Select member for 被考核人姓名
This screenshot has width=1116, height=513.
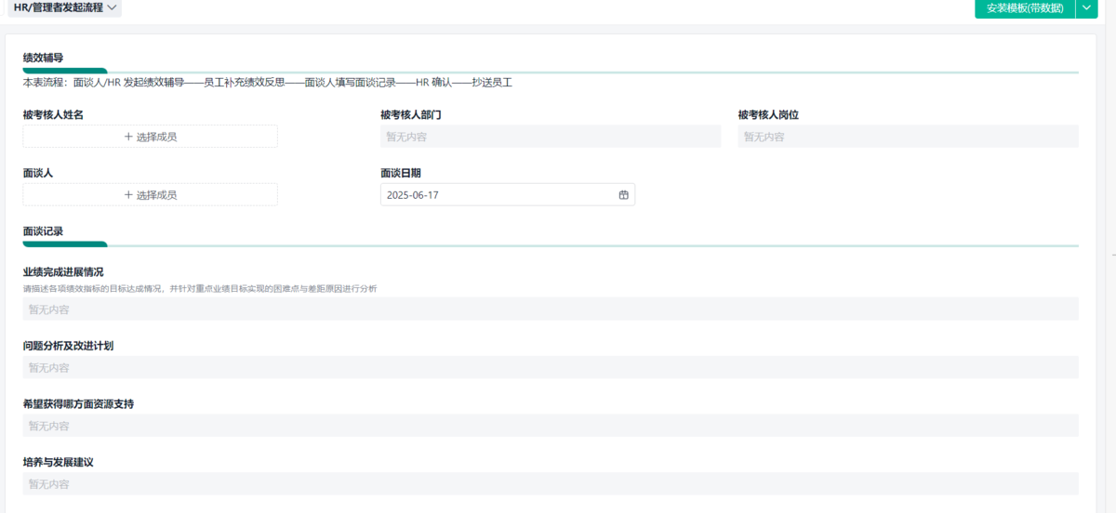pyautogui.click(x=150, y=137)
